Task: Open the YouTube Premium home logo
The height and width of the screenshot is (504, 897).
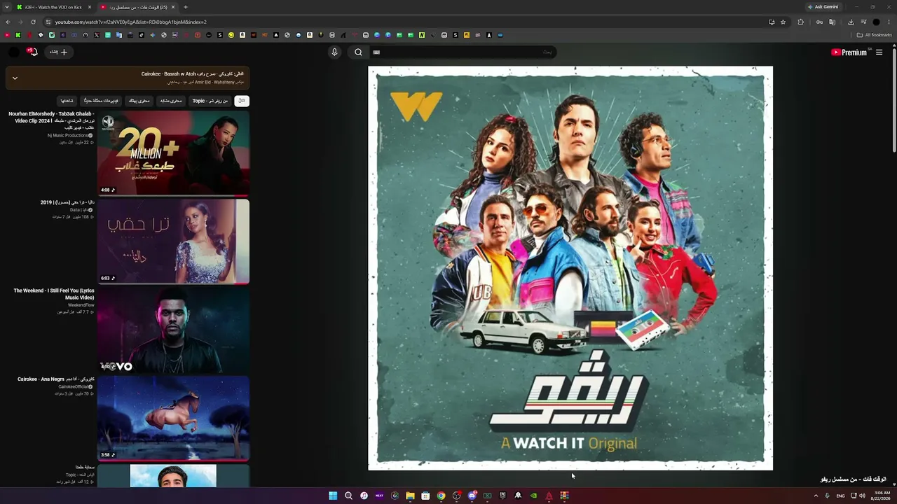Action: coord(849,52)
